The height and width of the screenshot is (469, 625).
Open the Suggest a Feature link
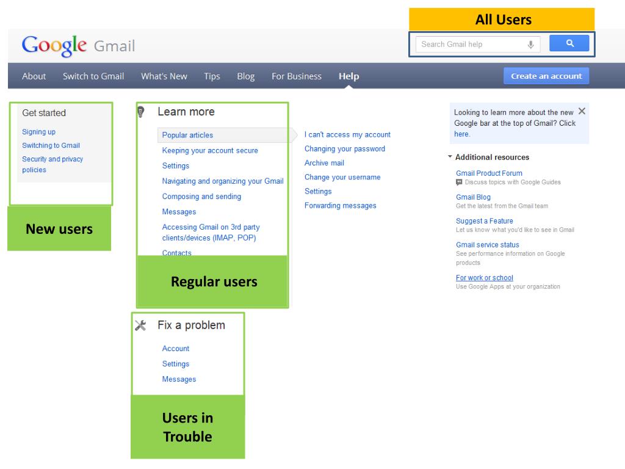click(x=484, y=221)
